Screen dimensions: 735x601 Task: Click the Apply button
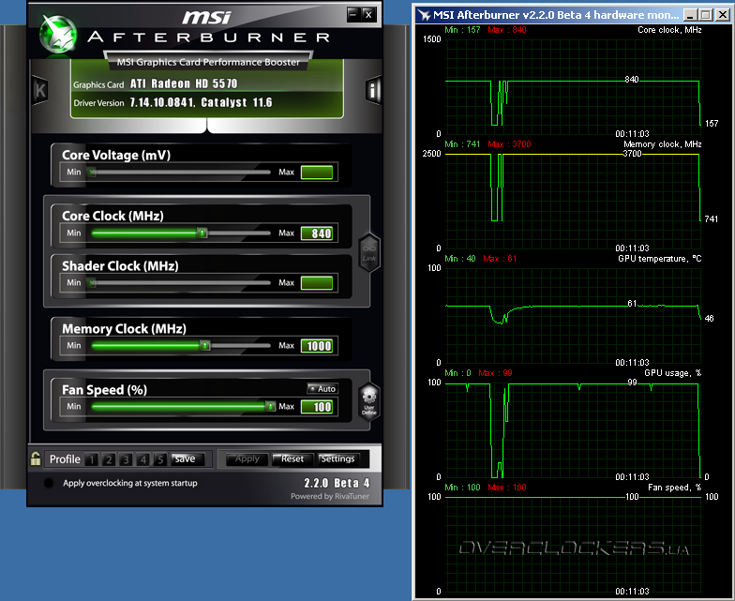pos(247,459)
